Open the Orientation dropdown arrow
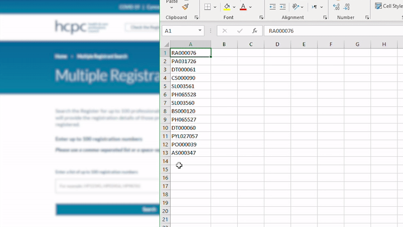Image resolution: width=403 pixels, height=227 pixels. (302, 7)
